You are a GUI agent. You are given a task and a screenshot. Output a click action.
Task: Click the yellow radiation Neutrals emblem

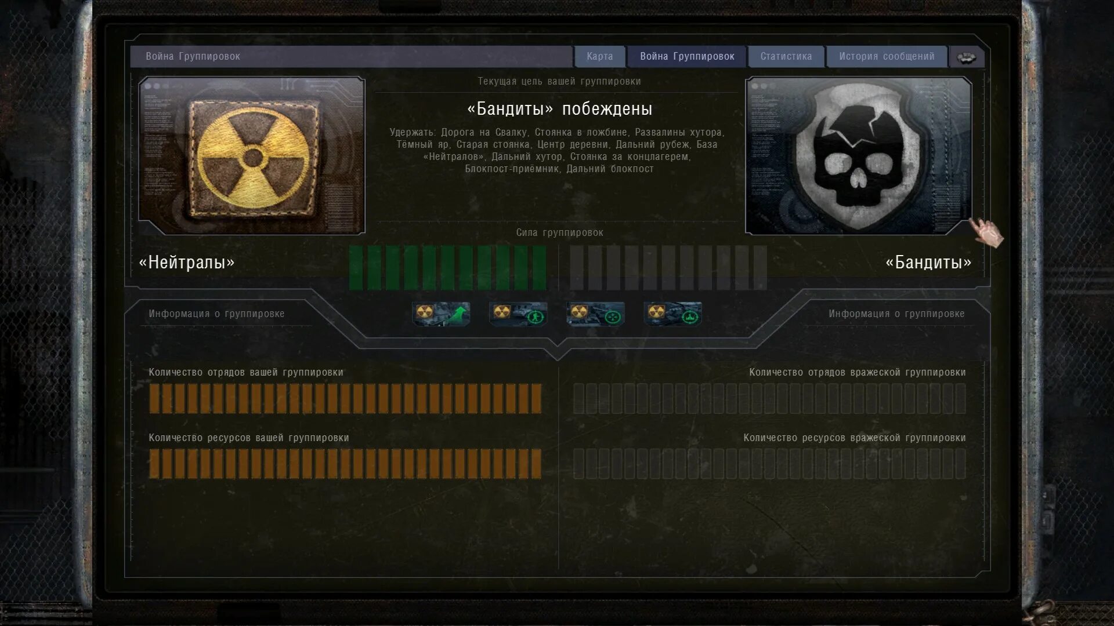[x=252, y=156]
